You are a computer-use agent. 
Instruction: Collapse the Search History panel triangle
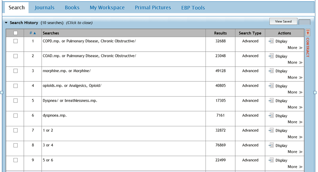tap(6, 23)
